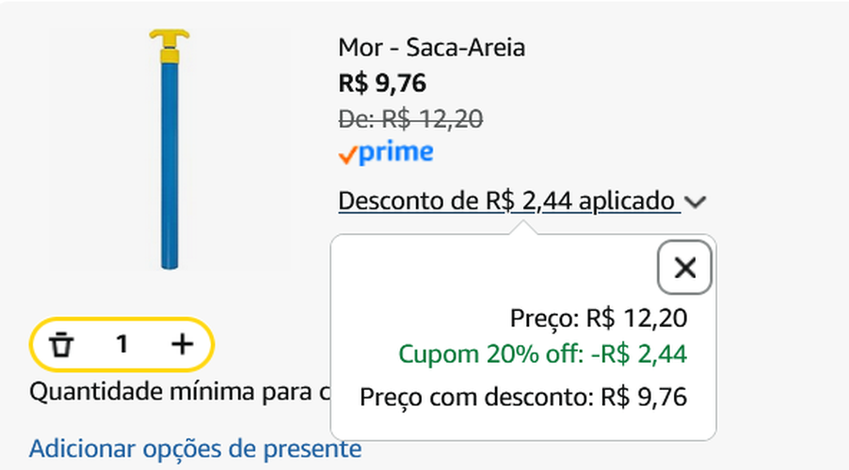Open the Mor - Saca-Areia product title
Image resolution: width=849 pixels, height=470 pixels.
pos(432,47)
